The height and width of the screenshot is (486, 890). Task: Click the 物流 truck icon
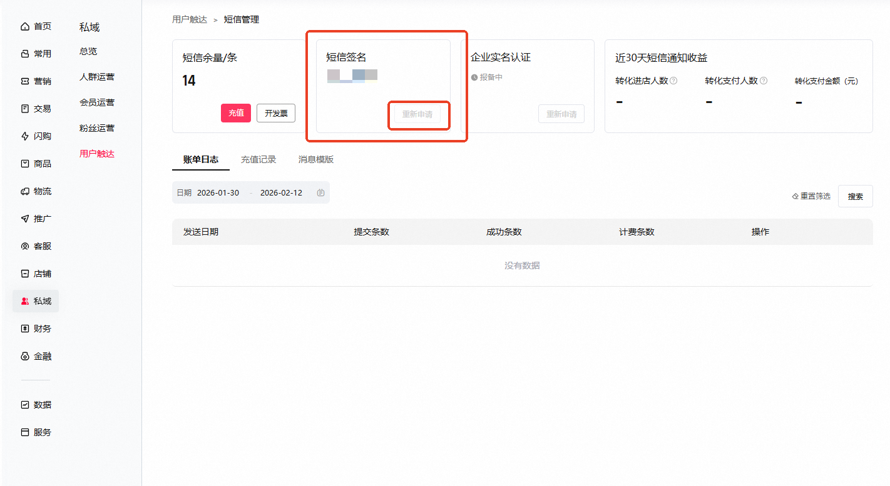coord(25,191)
